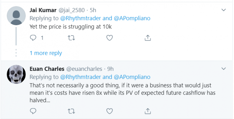Viewport: 234px width, 119px height.
Task: Like Euan Charles's tweet
Action: [110, 111]
